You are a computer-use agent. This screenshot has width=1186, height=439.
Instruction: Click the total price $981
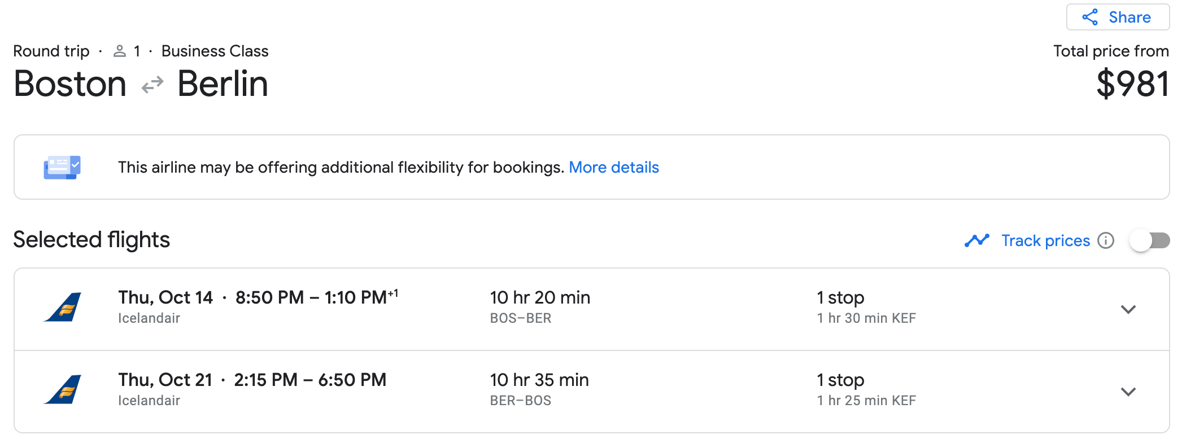click(x=1132, y=84)
